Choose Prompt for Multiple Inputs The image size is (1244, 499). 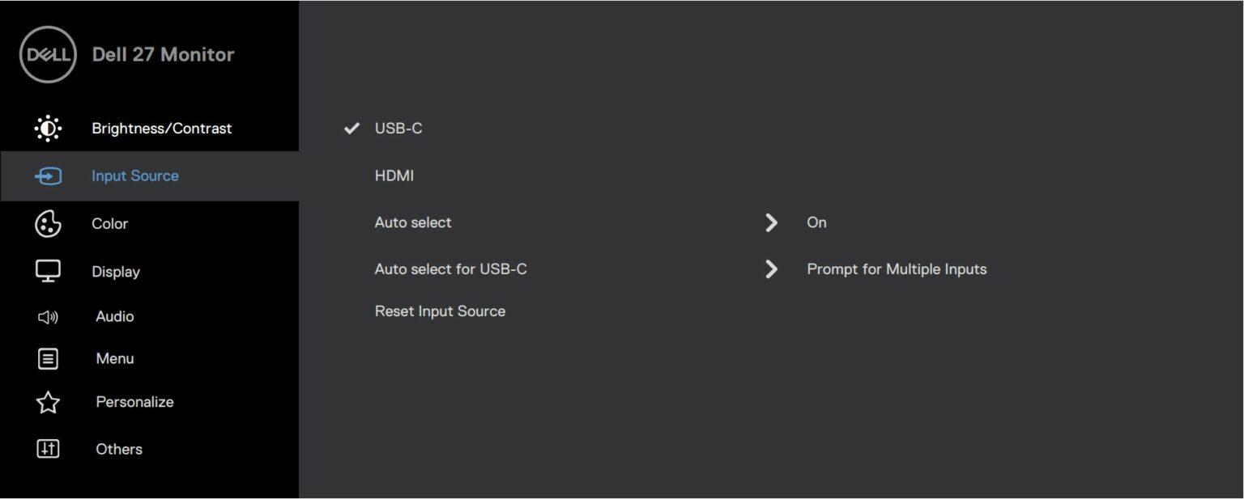click(896, 269)
